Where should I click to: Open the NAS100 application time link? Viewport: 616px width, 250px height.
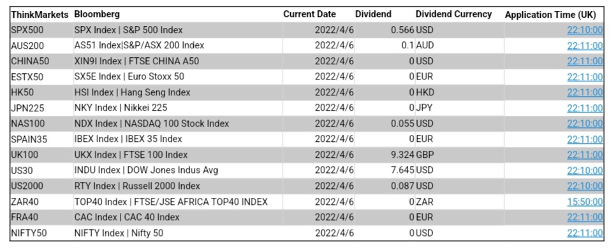585,124
